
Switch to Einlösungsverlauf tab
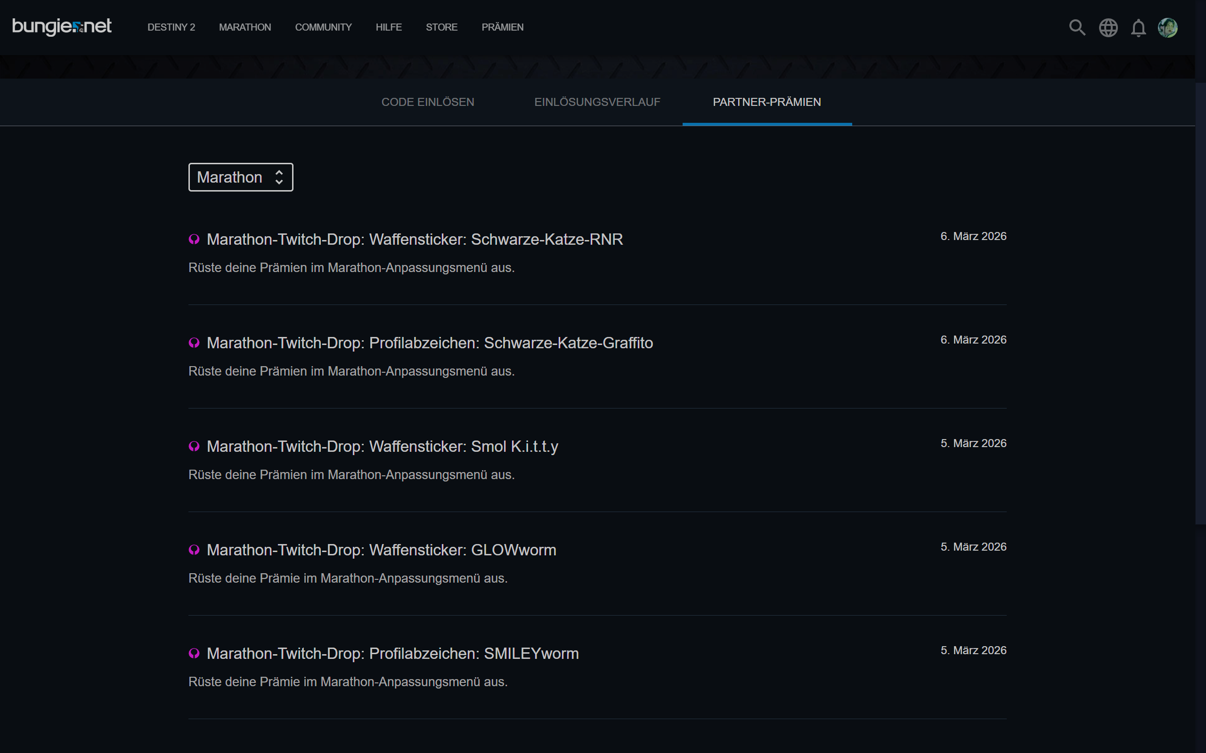(x=597, y=102)
